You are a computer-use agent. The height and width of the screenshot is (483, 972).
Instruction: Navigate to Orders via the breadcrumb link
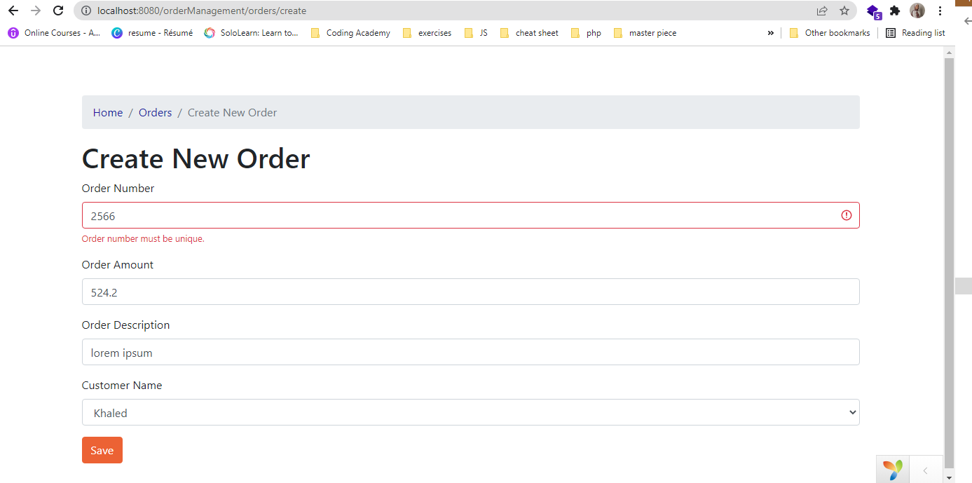155,112
